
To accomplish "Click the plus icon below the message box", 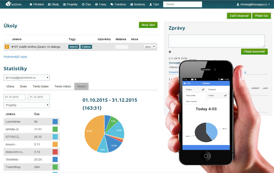I will [x=170, y=52].
